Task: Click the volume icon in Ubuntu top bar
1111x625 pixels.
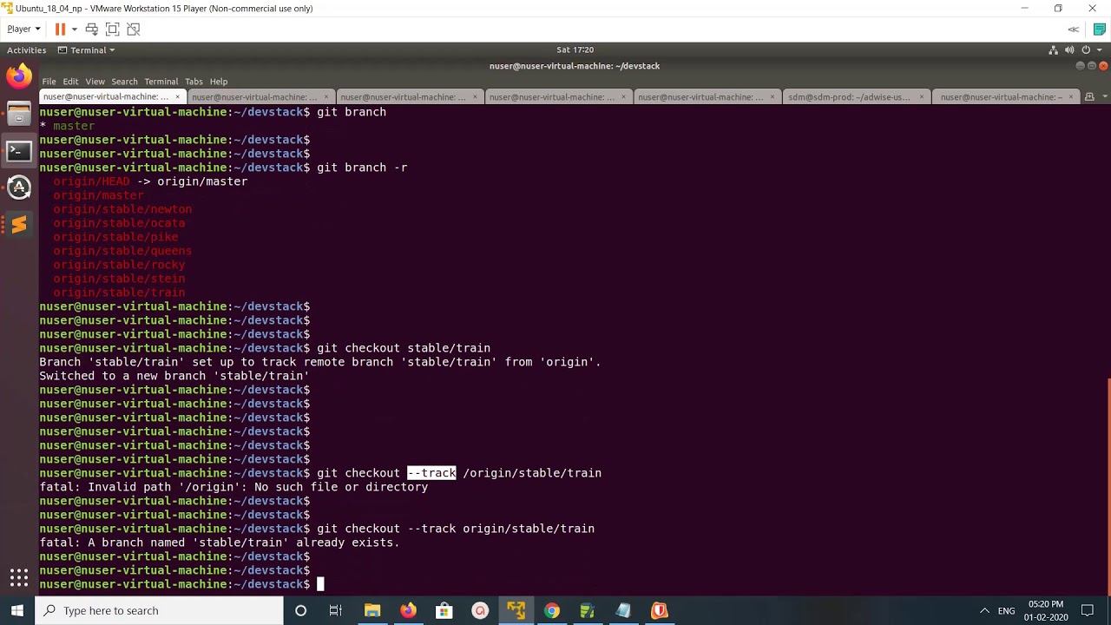Action: tap(1069, 50)
